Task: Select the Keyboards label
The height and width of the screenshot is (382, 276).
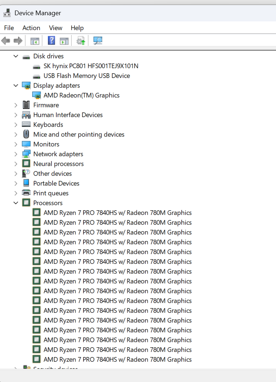Action: (x=48, y=125)
